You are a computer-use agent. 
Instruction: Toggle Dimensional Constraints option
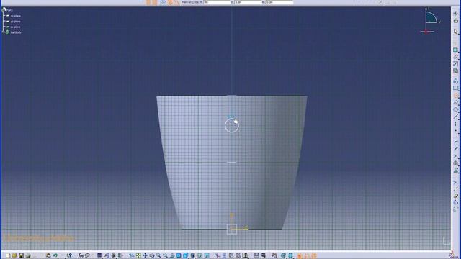176,2
